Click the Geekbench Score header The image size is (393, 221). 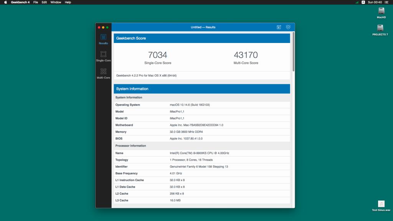coord(202,38)
